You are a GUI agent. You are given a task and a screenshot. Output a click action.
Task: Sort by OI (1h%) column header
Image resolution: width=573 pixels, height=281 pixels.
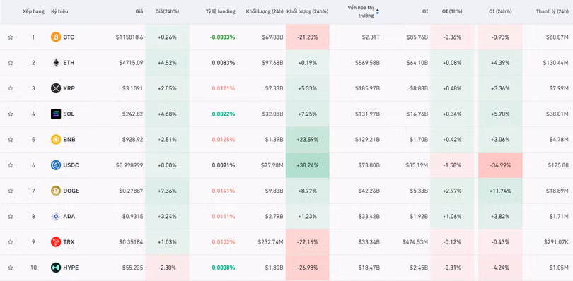(452, 11)
